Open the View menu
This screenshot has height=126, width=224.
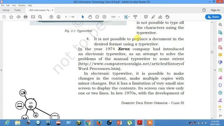14,6
